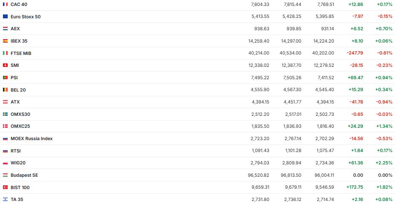Click the Spain flag icon next to IBEX 35
The width and height of the screenshot is (395, 204).
coord(5,41)
